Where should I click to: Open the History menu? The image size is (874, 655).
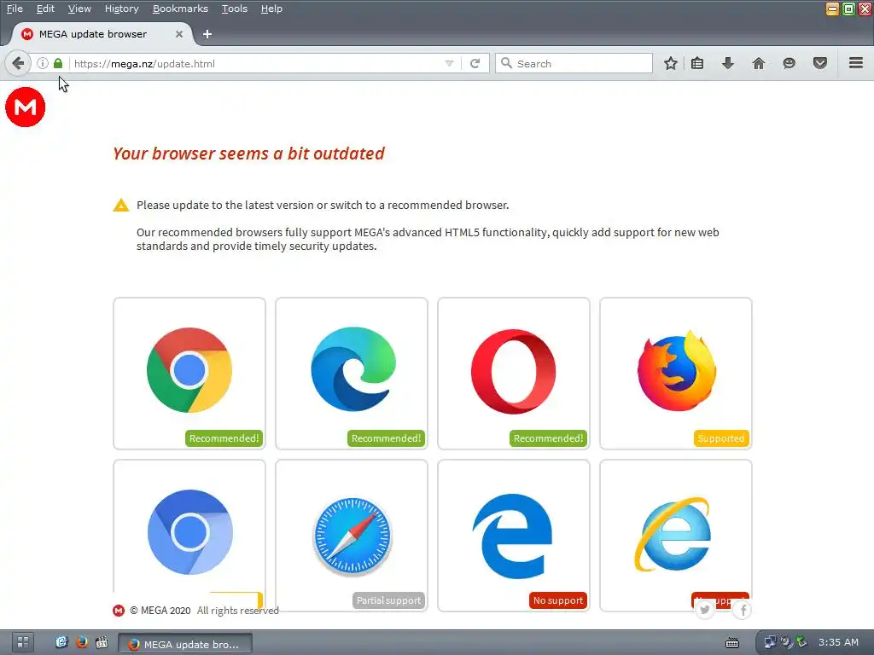point(121,9)
